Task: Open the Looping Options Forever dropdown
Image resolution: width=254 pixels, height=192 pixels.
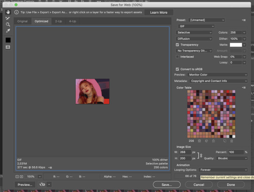Action: coord(223,170)
